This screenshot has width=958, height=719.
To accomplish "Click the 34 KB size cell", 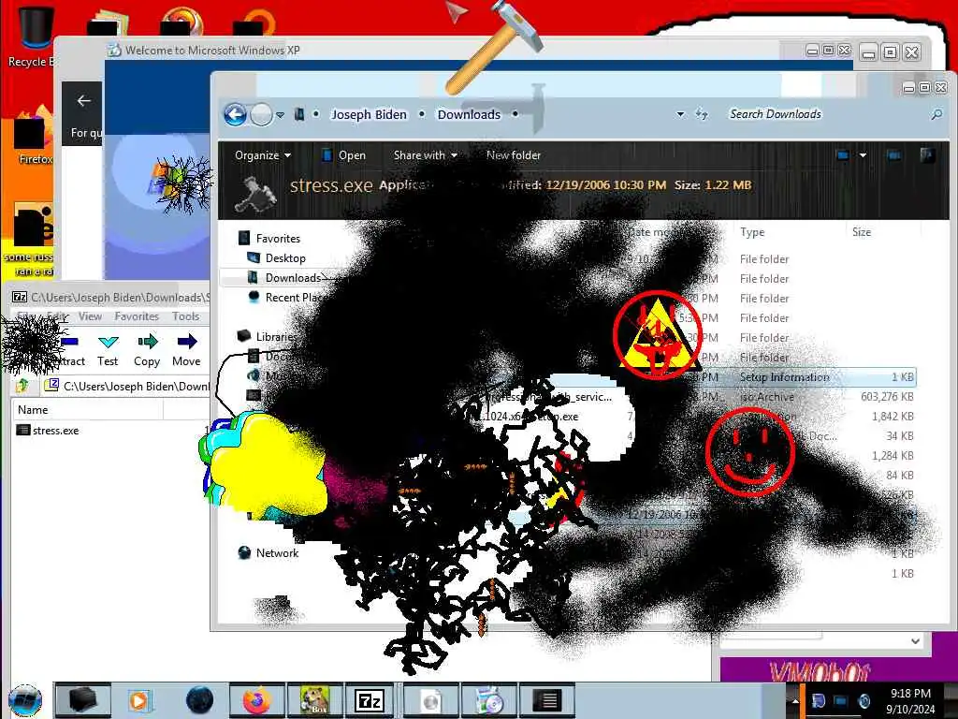I will [x=900, y=436].
